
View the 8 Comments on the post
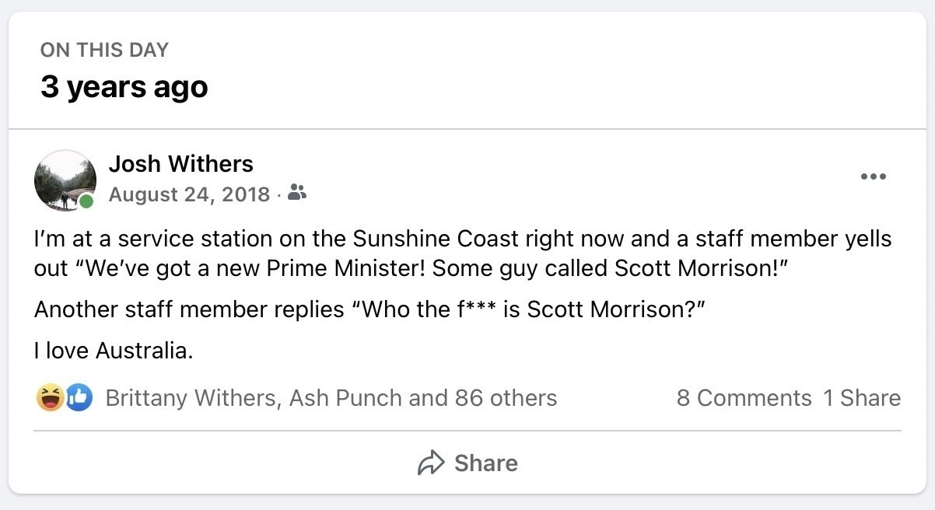click(x=744, y=398)
